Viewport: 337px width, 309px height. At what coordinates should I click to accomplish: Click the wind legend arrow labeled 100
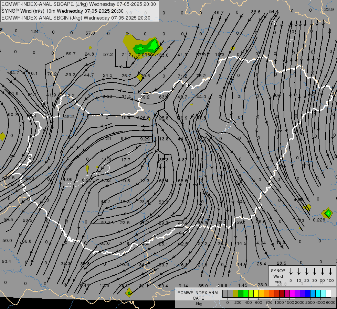pyautogui.click(x=330, y=272)
